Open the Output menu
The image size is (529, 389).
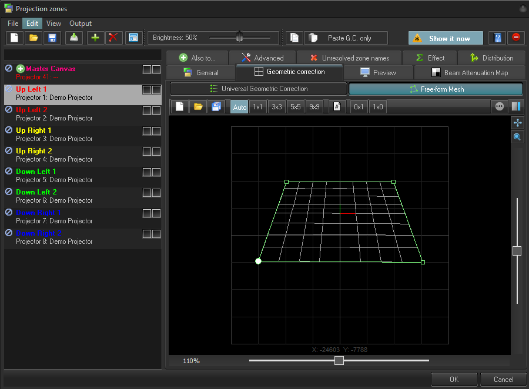(81, 24)
